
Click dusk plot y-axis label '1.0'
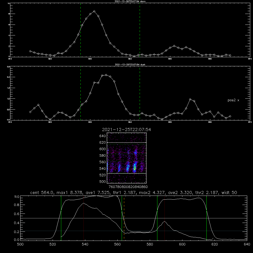[8, 99]
